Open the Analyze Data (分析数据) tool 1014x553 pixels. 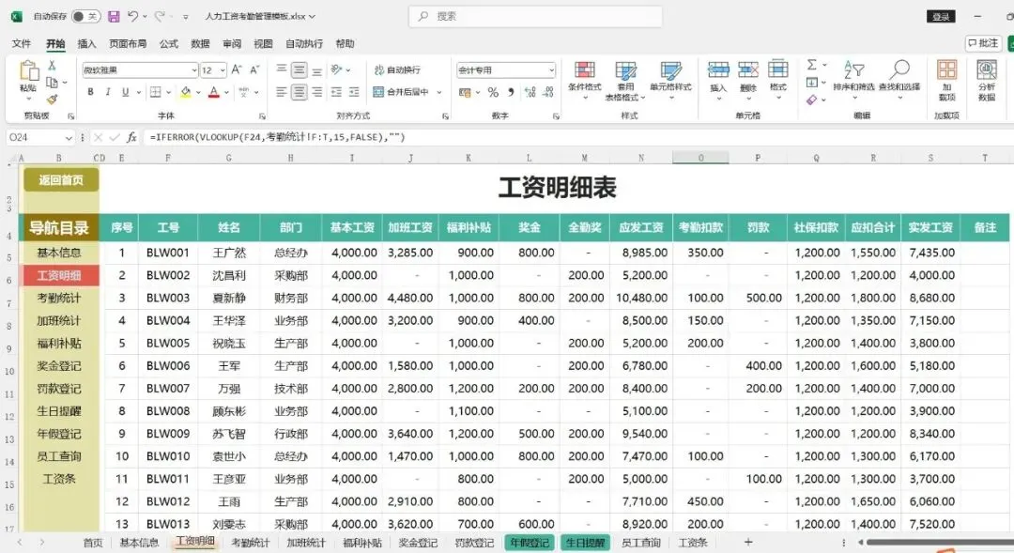pyautogui.click(x=987, y=80)
